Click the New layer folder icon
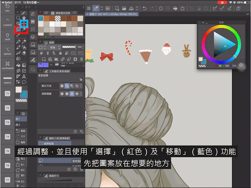Image resolution: width=251 pixels, height=188 pixels. [x=56, y=59]
